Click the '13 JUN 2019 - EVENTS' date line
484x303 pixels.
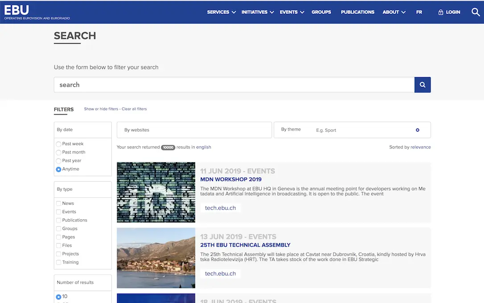[x=238, y=237]
